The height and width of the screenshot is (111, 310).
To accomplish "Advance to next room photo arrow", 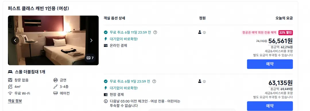I will [x=91, y=41].
